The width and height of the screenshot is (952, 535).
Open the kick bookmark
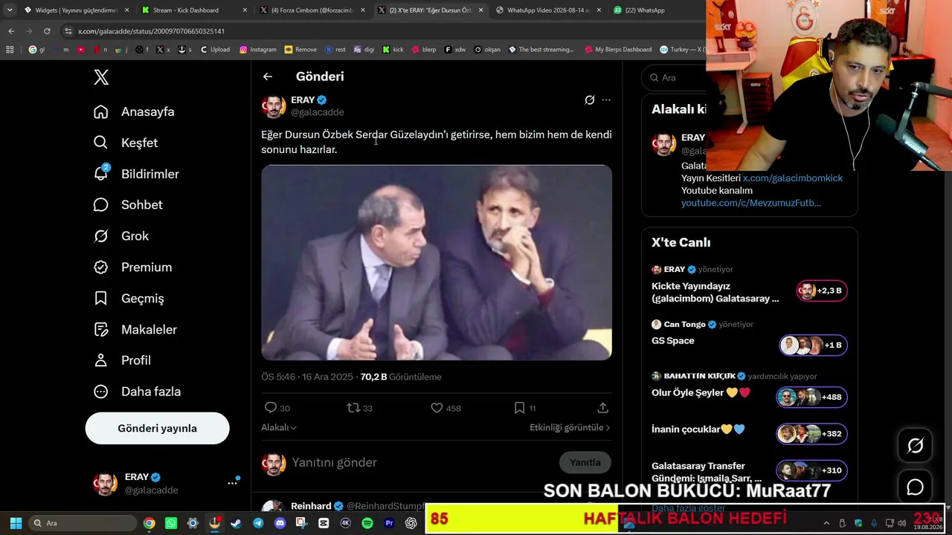pyautogui.click(x=393, y=50)
